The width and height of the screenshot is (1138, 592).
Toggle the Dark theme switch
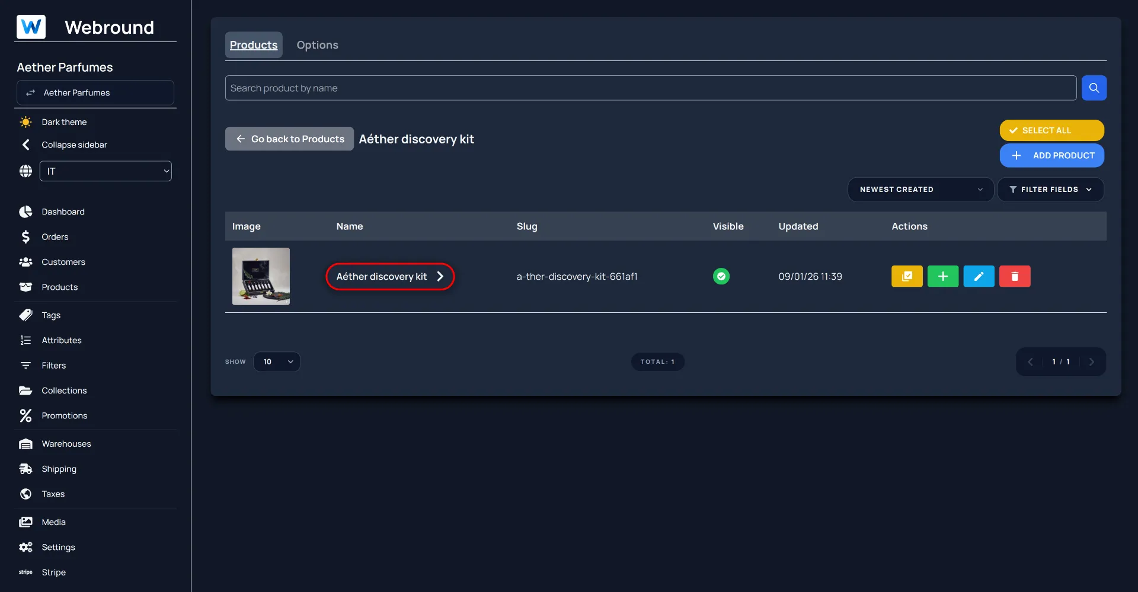pyautogui.click(x=63, y=122)
